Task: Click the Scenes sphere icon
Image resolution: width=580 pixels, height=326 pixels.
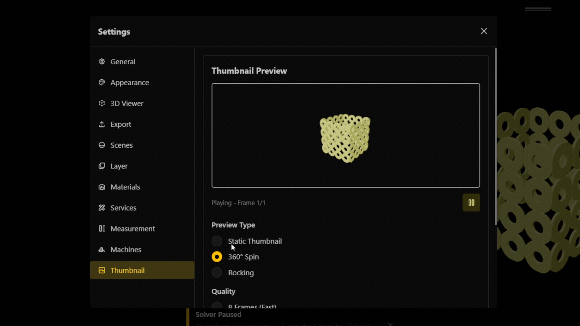Action: coord(102,145)
